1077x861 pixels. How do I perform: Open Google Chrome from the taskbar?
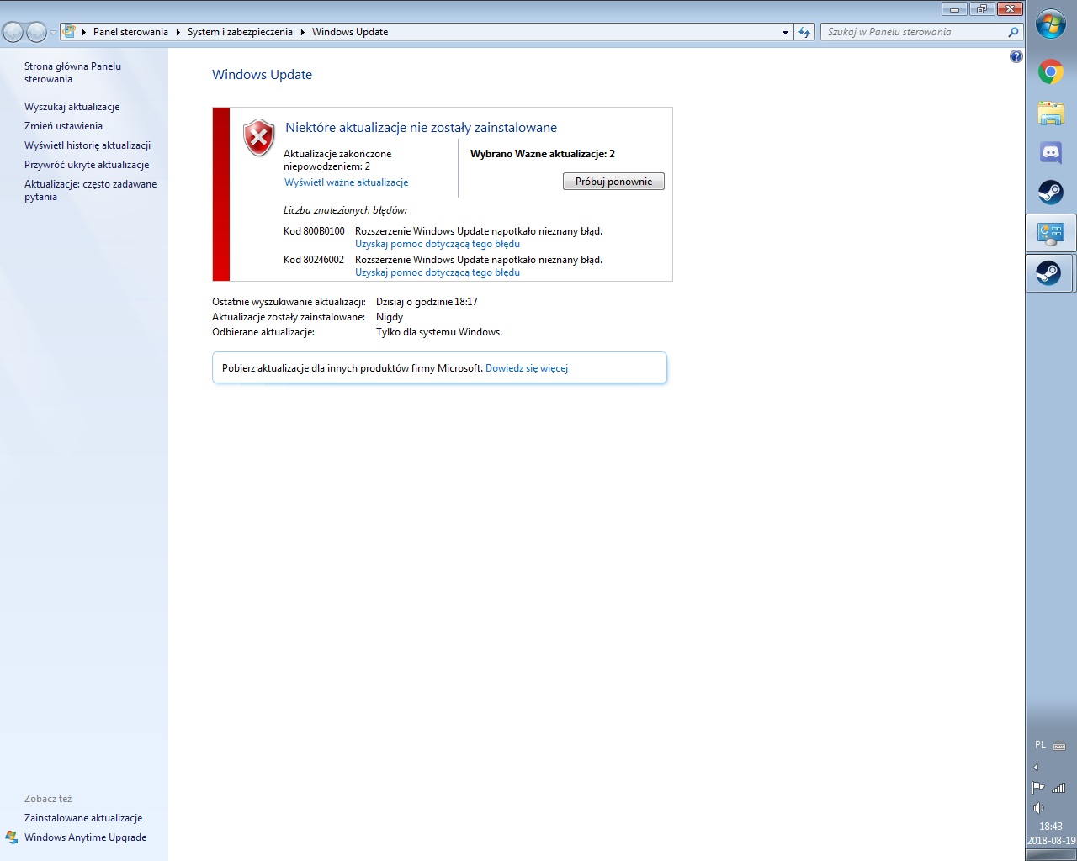(x=1050, y=72)
